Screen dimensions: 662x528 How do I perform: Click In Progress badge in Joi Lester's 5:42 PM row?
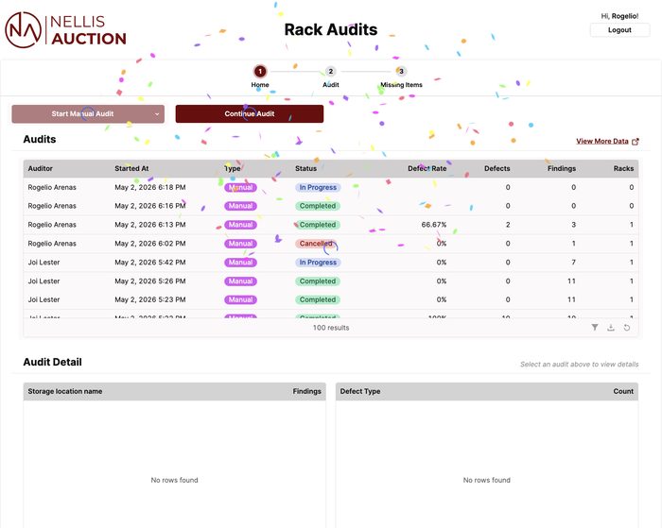[318, 263]
